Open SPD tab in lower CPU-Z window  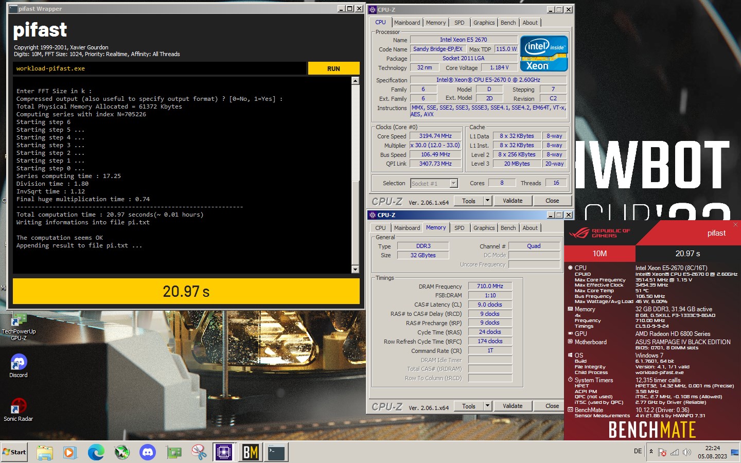coord(460,228)
